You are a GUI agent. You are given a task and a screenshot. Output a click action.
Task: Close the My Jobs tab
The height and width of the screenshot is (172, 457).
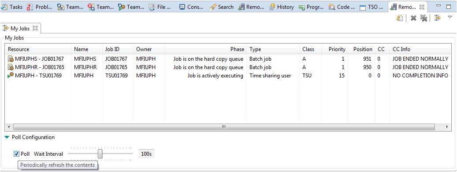click(35, 28)
